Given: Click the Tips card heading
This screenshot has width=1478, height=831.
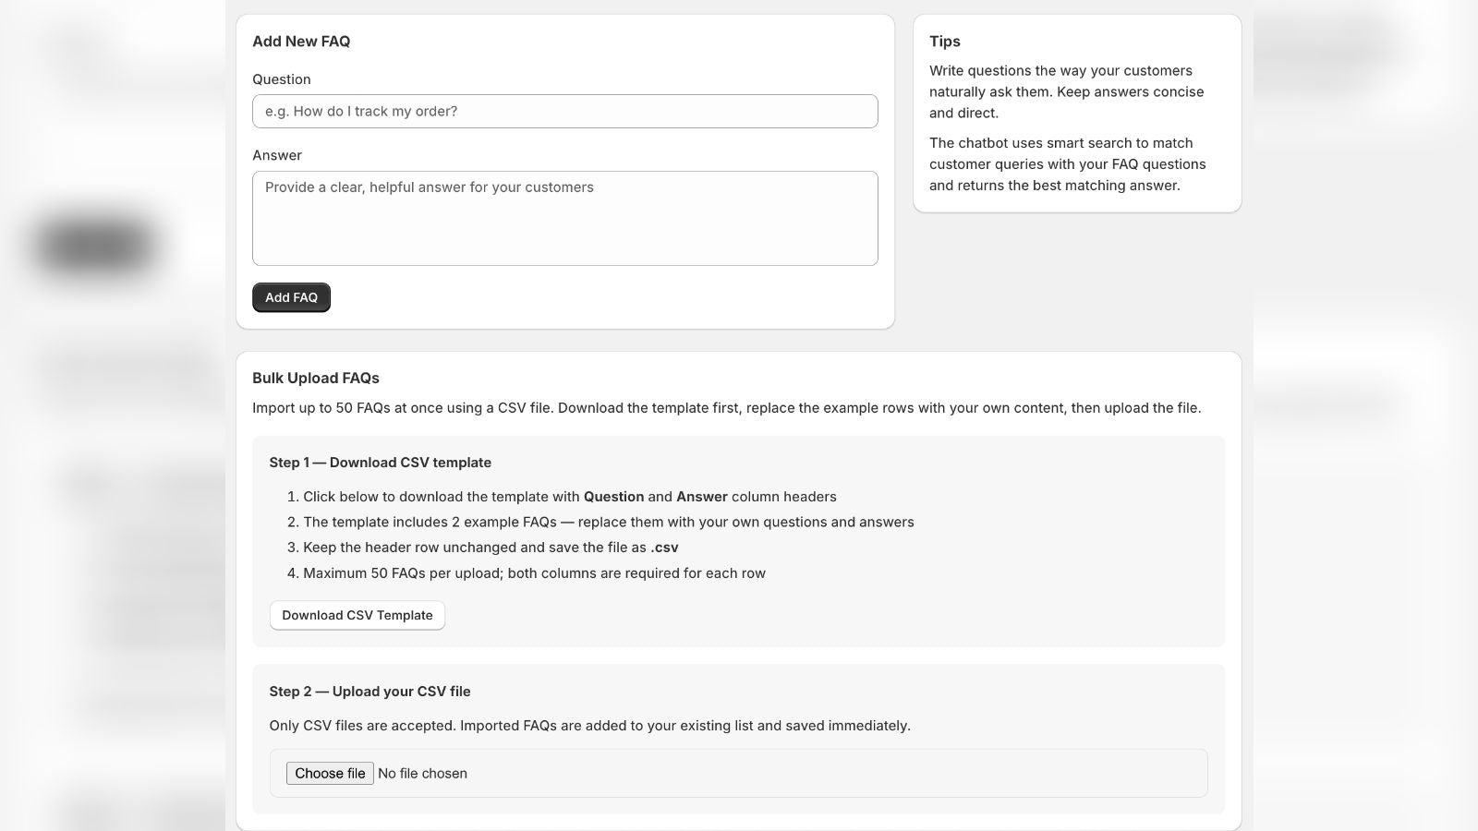Looking at the screenshot, I should (x=945, y=41).
